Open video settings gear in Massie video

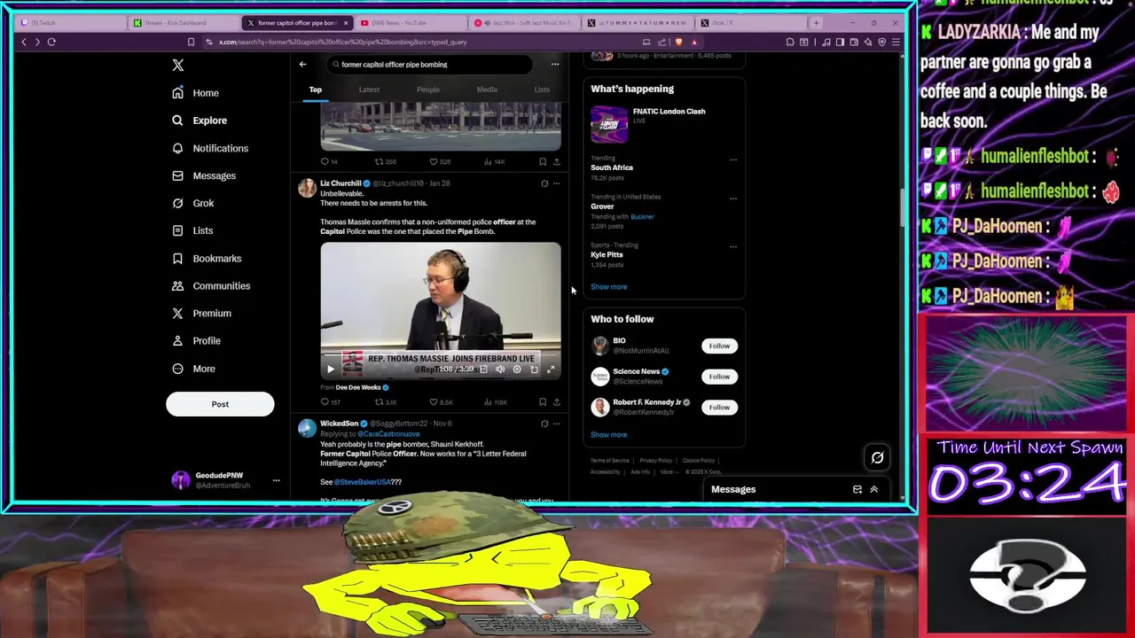517,370
